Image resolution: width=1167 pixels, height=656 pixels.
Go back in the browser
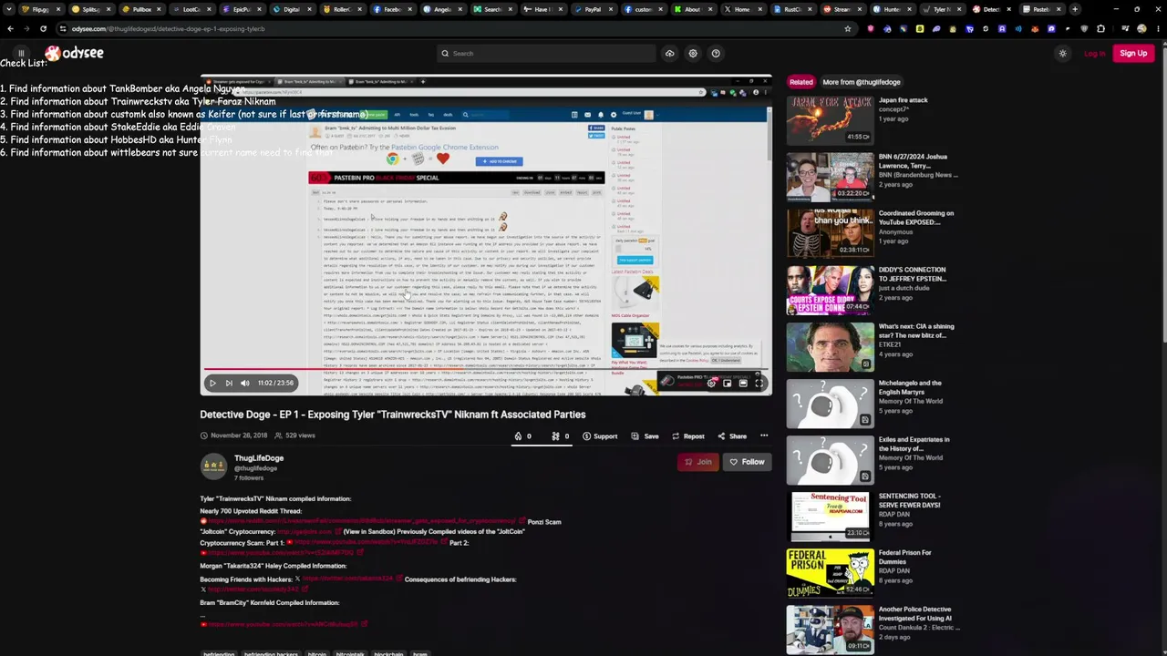pos(10,29)
